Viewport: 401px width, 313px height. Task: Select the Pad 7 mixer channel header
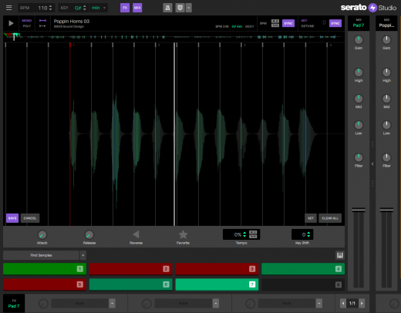pyautogui.click(x=359, y=23)
